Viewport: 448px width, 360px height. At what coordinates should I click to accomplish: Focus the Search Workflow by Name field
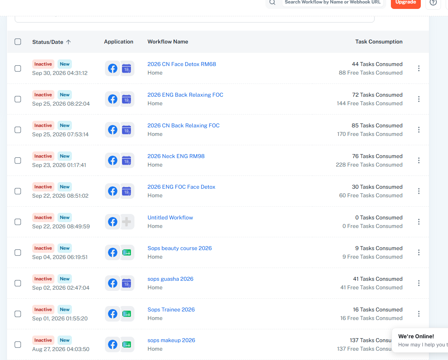333,2
